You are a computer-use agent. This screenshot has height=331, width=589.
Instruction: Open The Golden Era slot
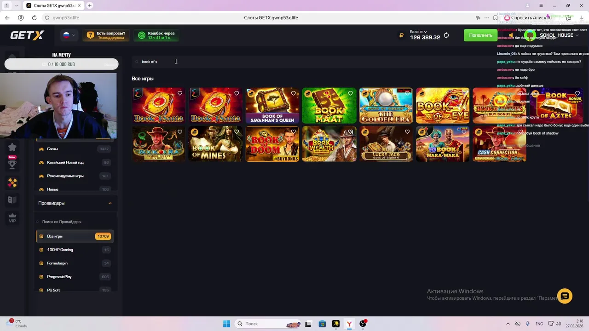tap(386, 106)
